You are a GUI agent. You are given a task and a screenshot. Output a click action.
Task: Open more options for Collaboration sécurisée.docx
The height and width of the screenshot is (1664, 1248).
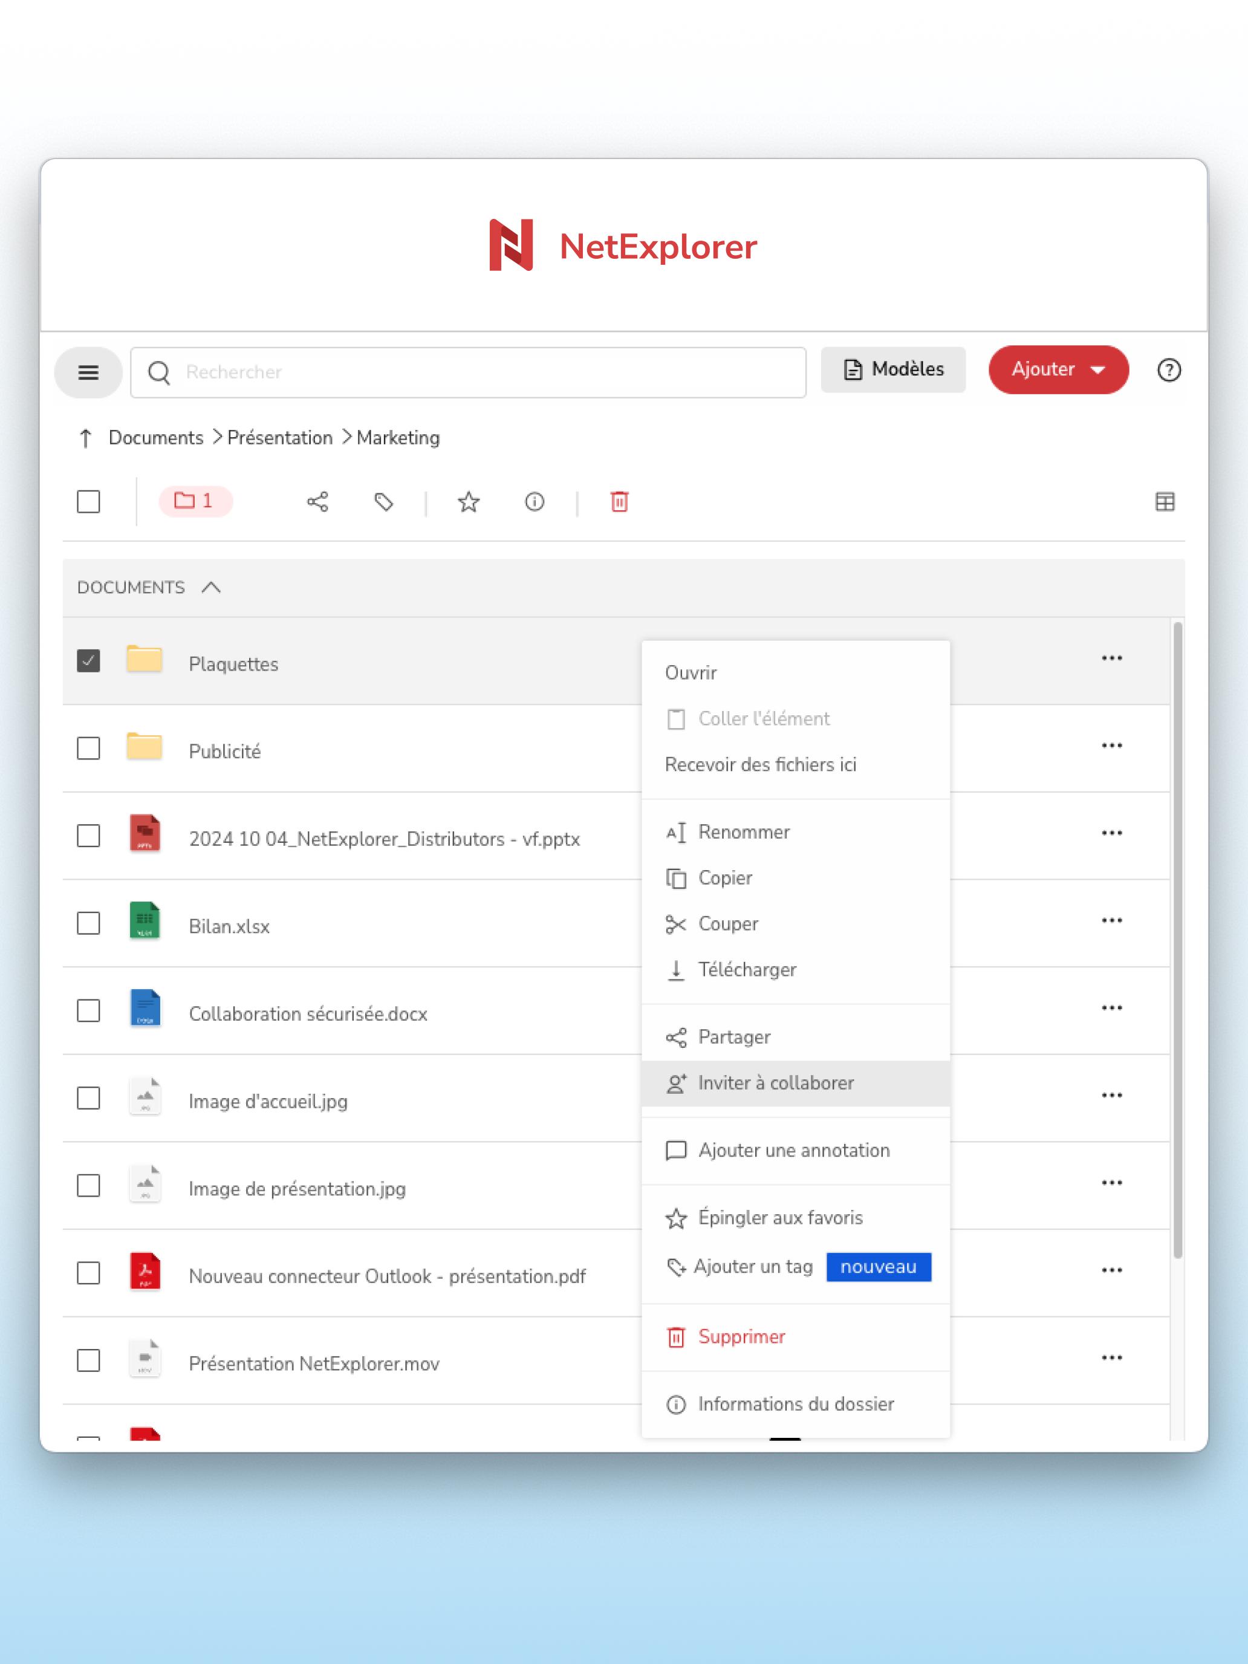1112,1008
